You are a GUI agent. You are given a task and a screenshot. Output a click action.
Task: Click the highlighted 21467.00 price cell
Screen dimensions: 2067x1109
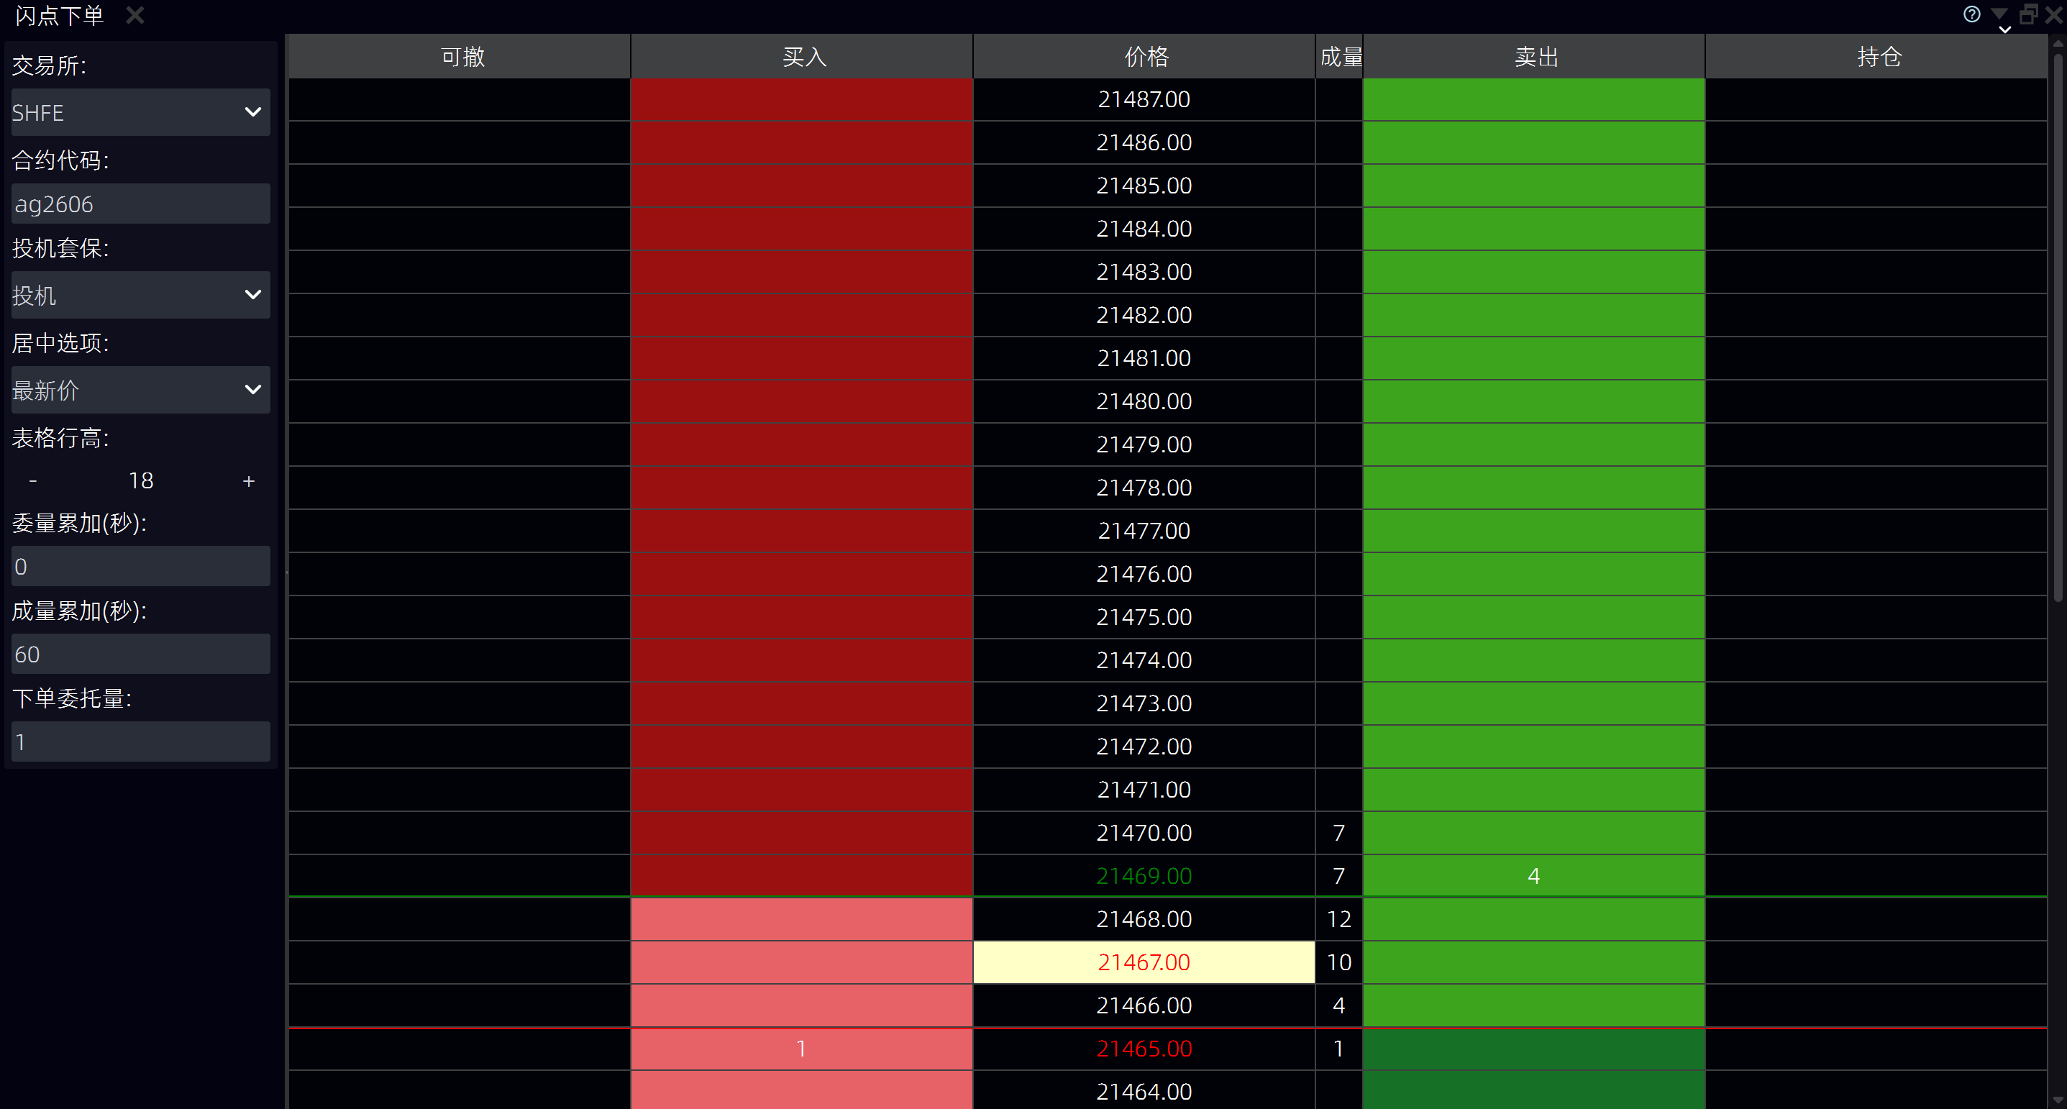[x=1144, y=962]
